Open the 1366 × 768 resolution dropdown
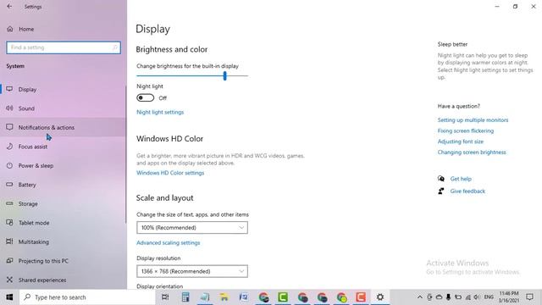This screenshot has width=542, height=305. point(192,271)
